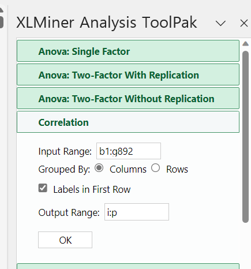Select the Rows grouping radio button
The height and width of the screenshot is (269, 251).
pyautogui.click(x=155, y=168)
